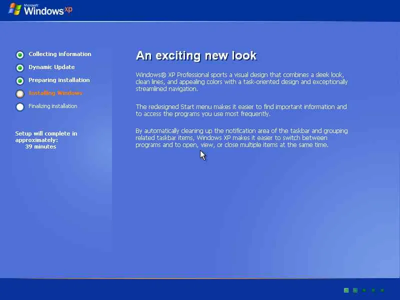Click the 'An exciting new look' heading

click(196, 55)
